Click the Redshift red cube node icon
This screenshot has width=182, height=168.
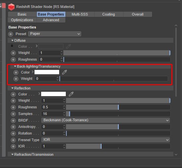pos(11,7)
